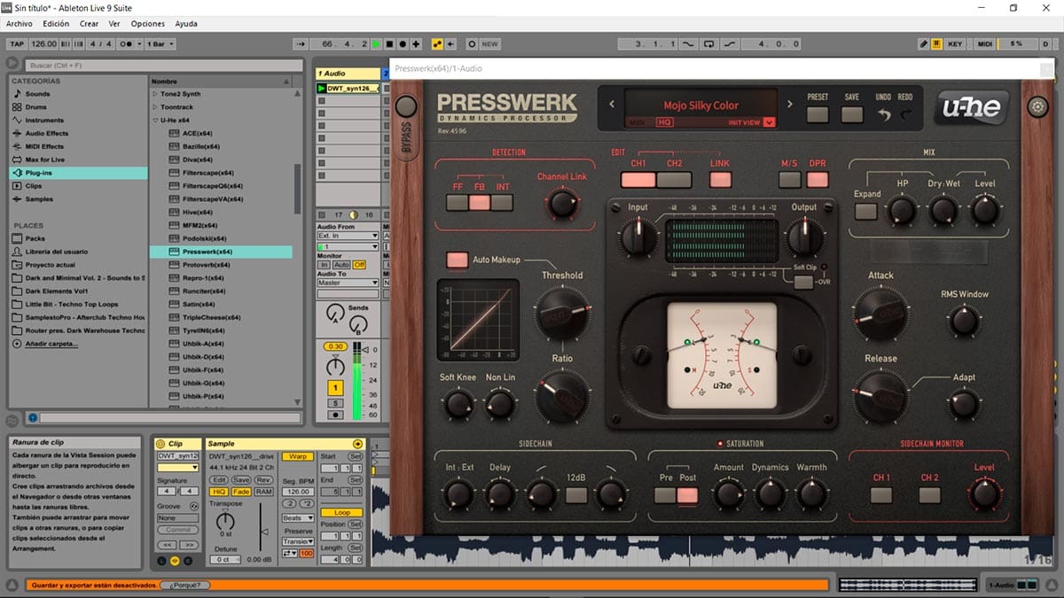Expand Toontrack folder in browser

154,107
